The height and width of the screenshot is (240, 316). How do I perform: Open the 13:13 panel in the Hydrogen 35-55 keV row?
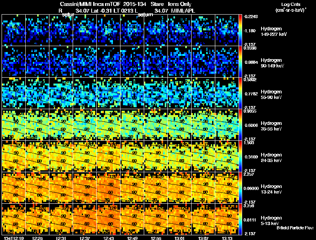[227, 125]
